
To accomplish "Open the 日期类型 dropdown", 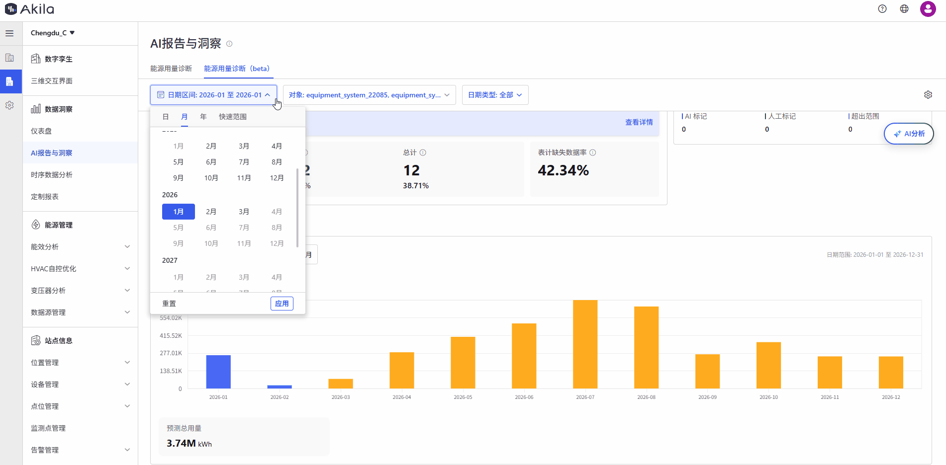I will click(495, 95).
